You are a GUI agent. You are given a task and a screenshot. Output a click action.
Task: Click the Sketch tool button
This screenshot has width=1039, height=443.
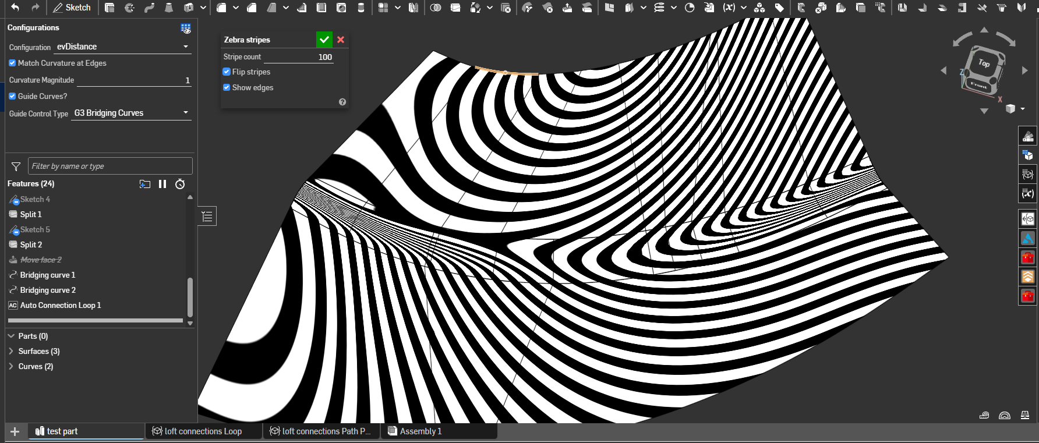tap(72, 8)
